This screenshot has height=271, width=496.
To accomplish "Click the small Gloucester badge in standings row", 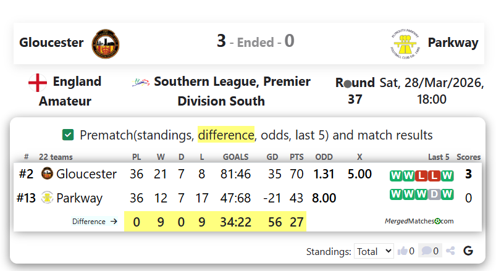I will click(x=47, y=174).
